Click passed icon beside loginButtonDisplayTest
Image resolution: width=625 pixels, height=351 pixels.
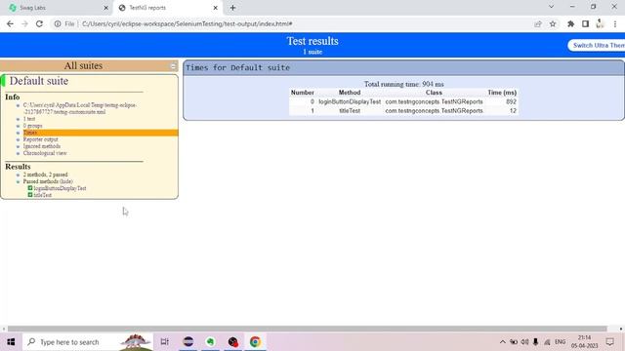pos(30,188)
